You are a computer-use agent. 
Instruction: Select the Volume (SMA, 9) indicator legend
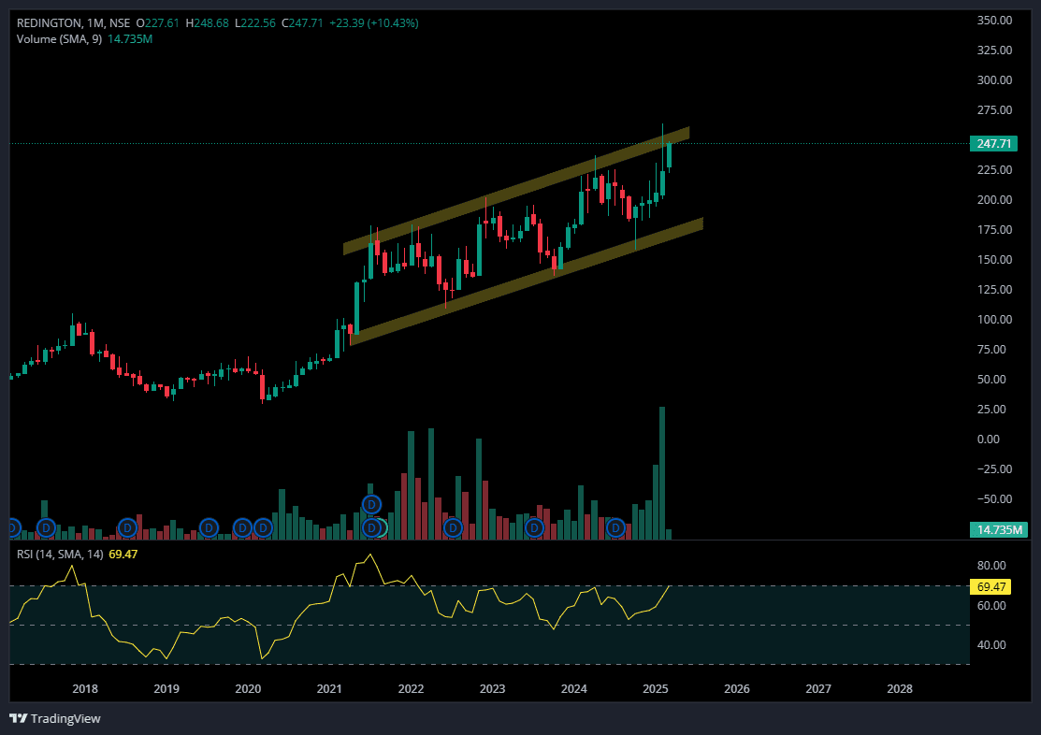coord(59,39)
